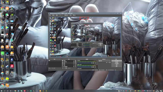The width and height of the screenshot is (163, 92).
Task: Open the 帮助(H) Help menu
Action: tap(74, 15)
